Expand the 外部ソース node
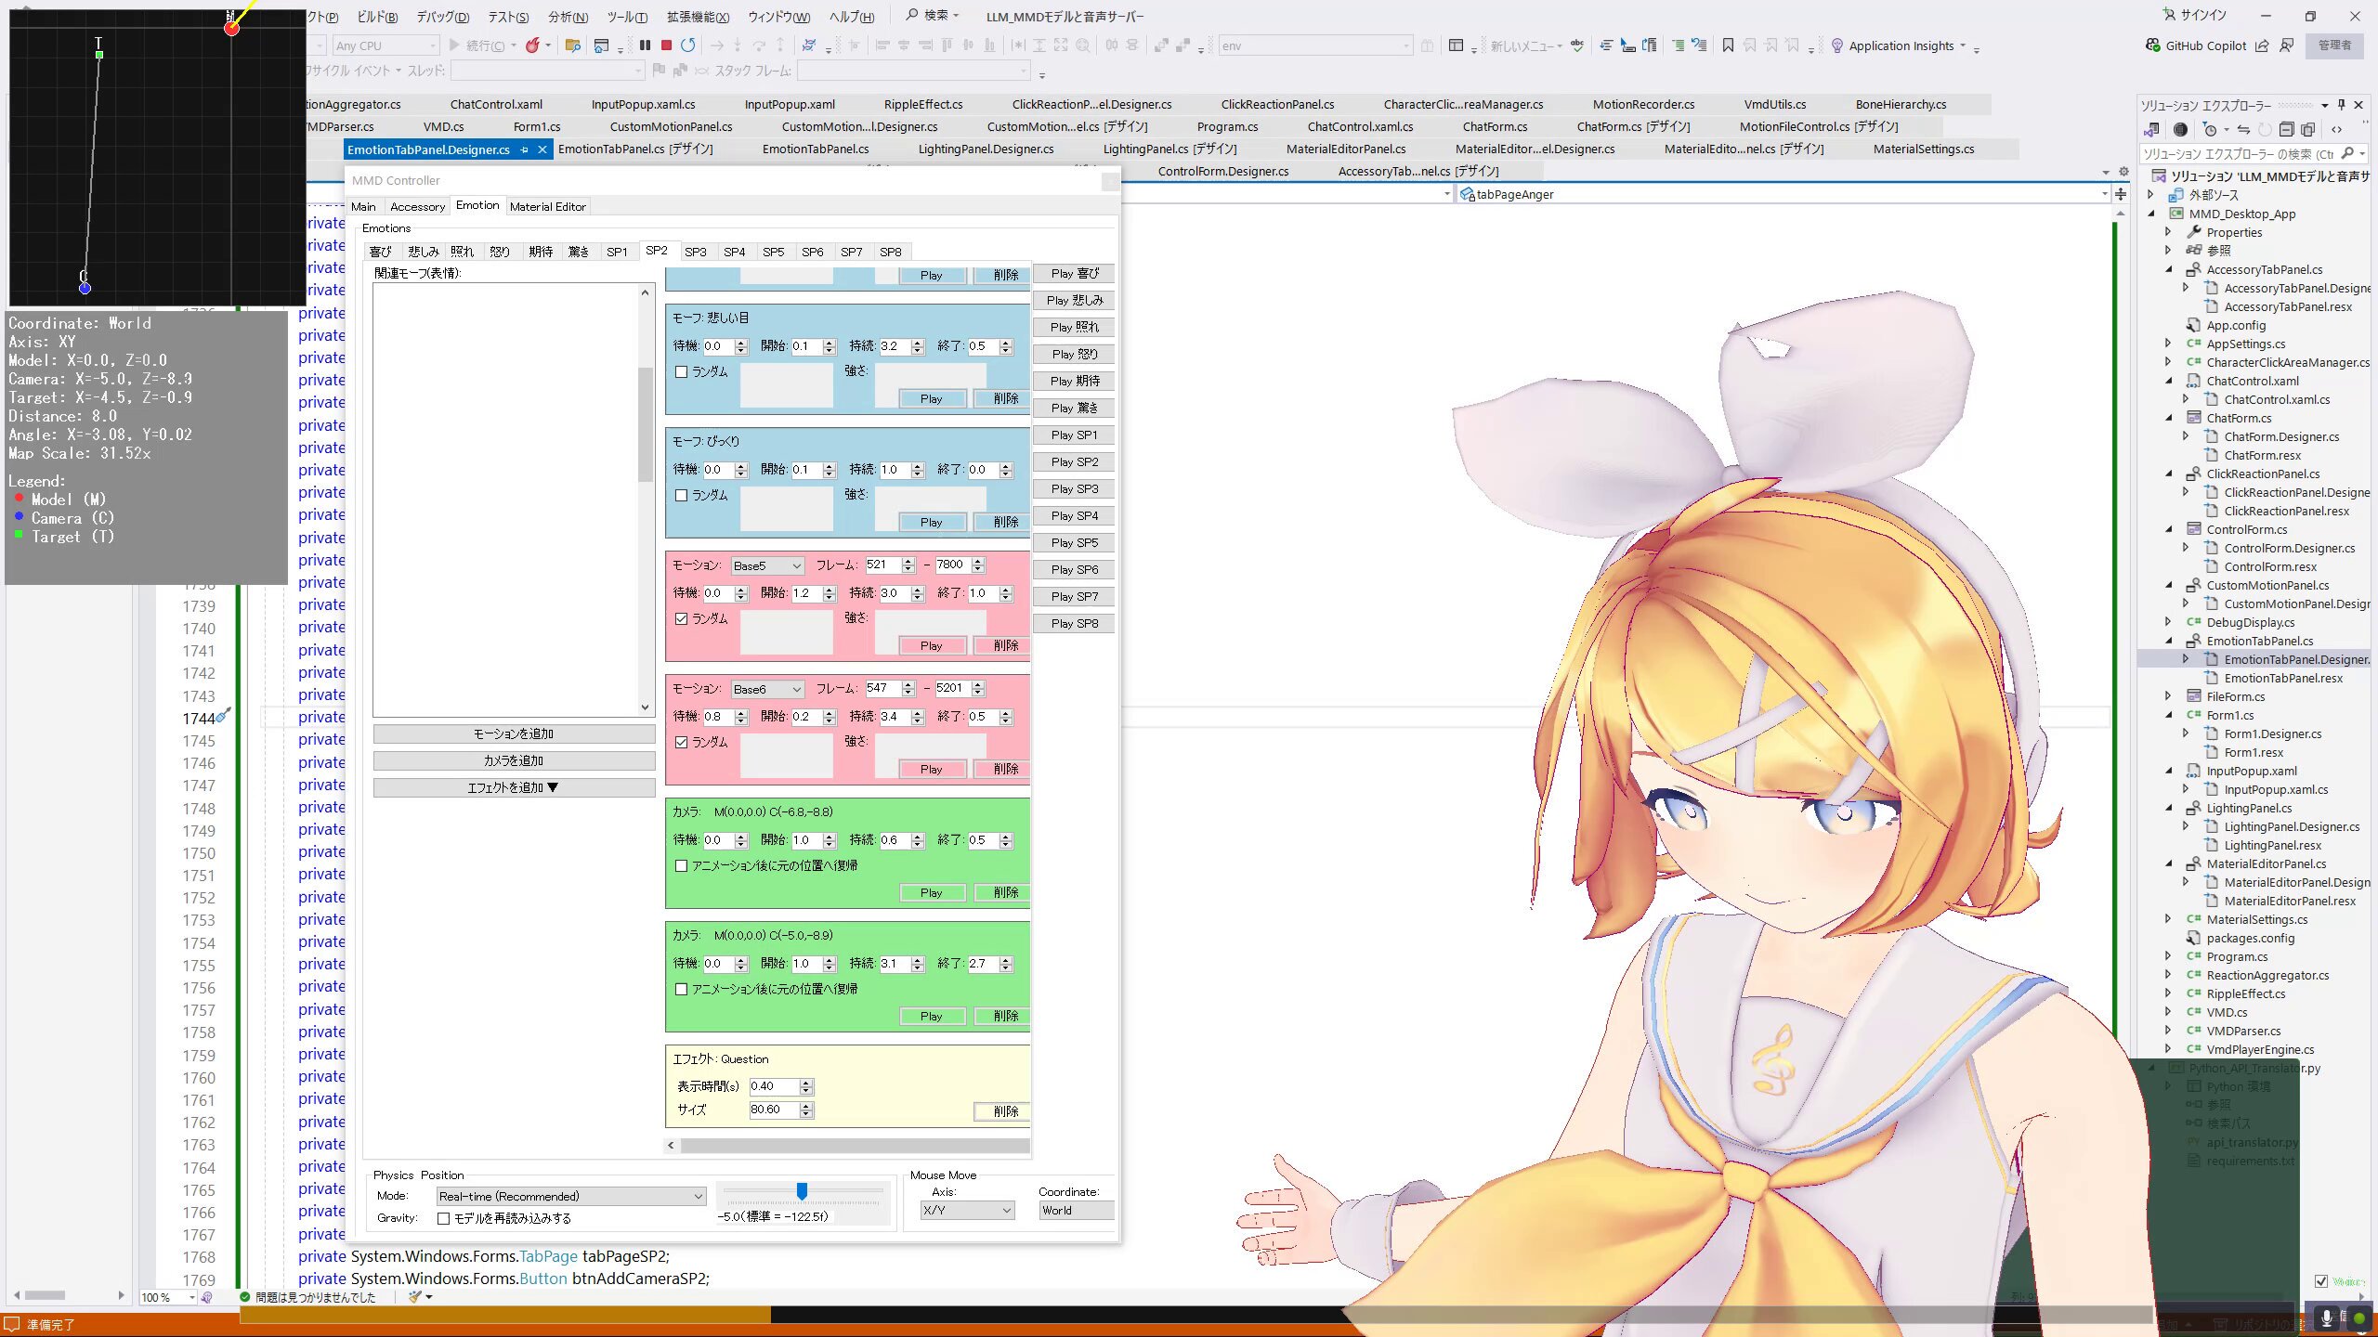The height and width of the screenshot is (1337, 2378). 2150,195
